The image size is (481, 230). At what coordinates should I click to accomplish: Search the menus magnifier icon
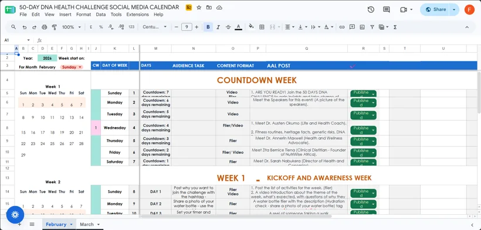click(x=13, y=27)
